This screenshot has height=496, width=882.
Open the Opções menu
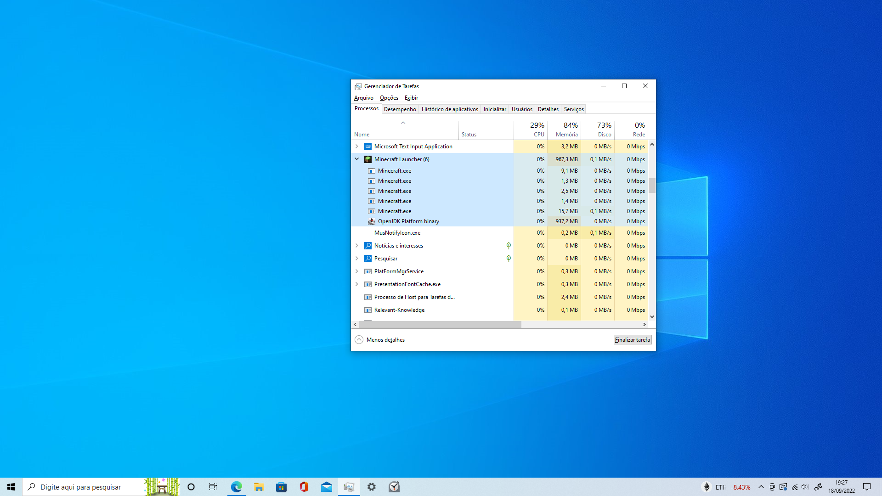[x=389, y=98]
